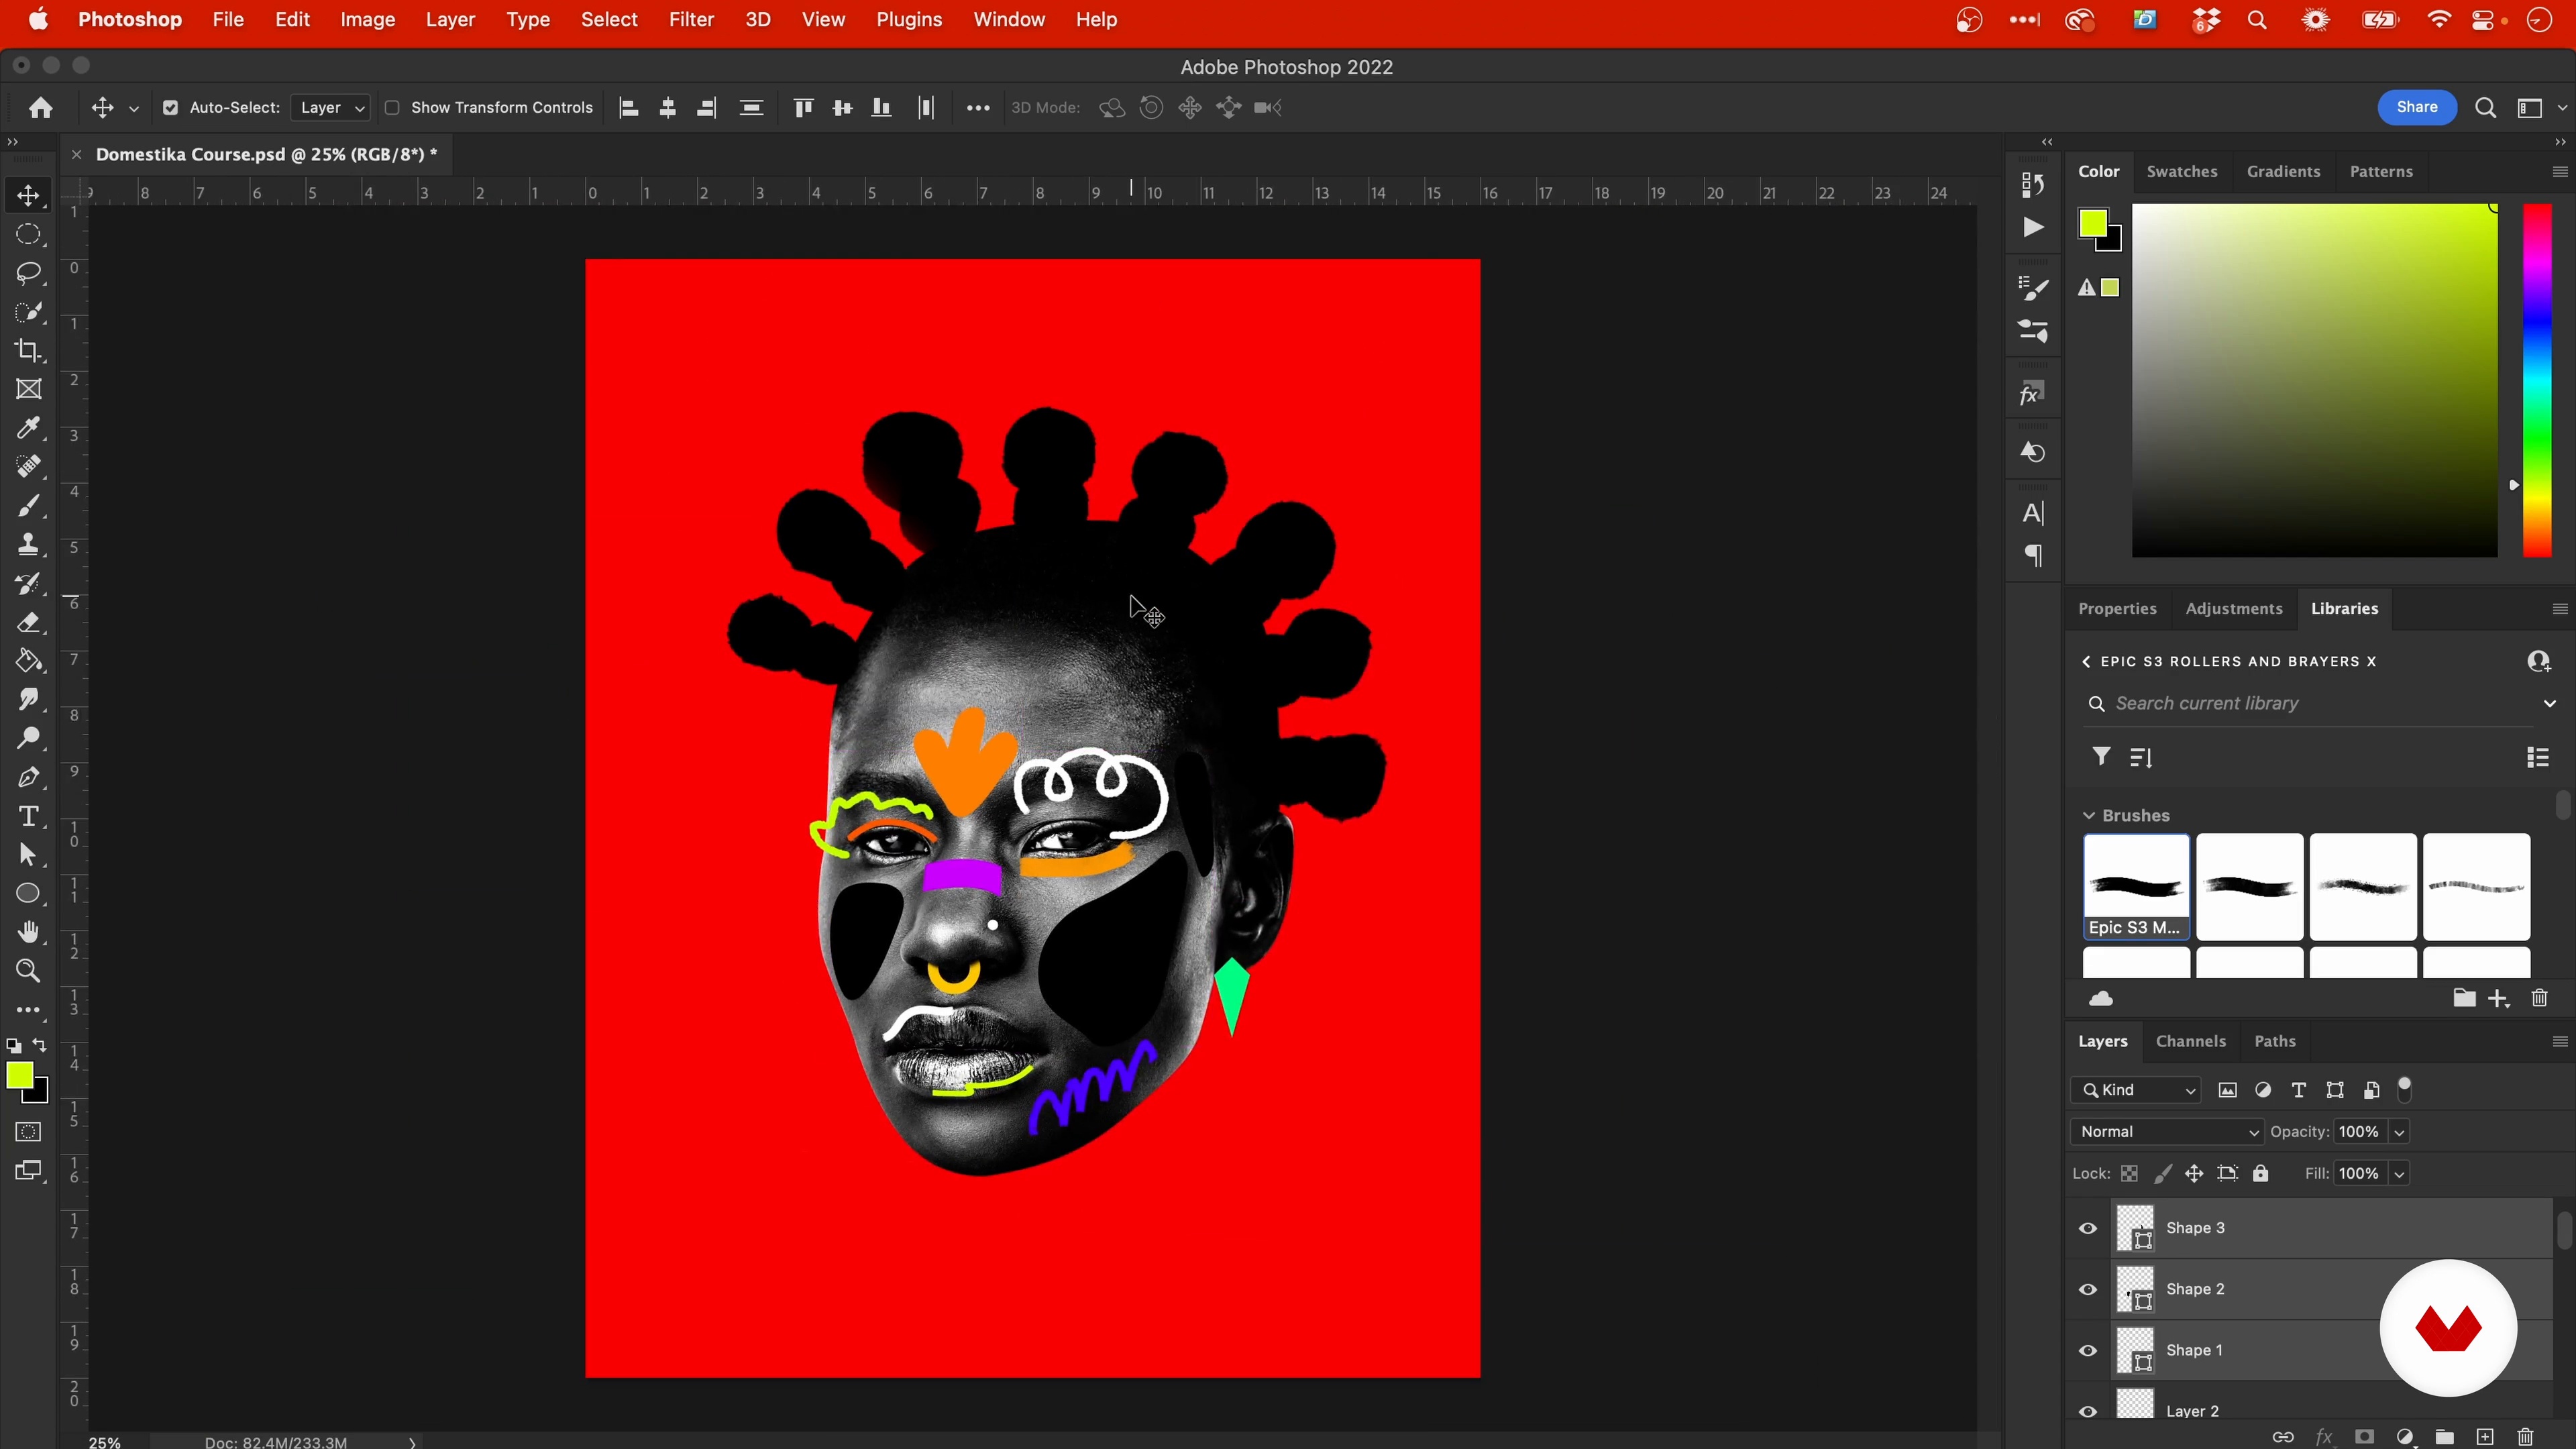The height and width of the screenshot is (1449, 2576).
Task: Open the Filter menu
Action: point(691,20)
